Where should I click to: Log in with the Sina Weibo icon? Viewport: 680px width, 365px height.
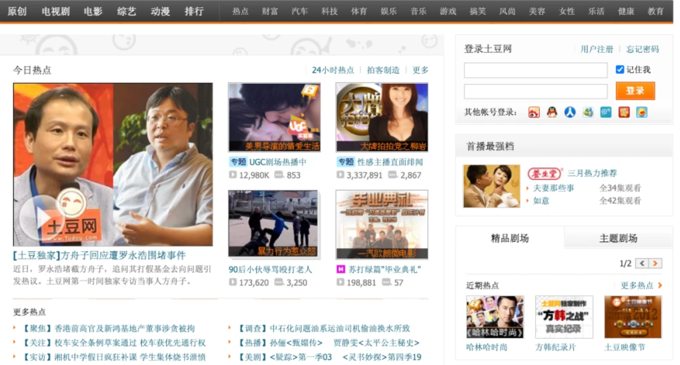(x=534, y=112)
